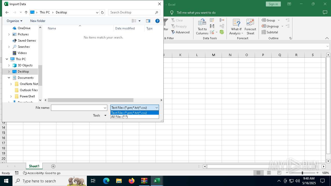Focus the File name input field
The width and height of the screenshot is (331, 186).
(x=77, y=108)
